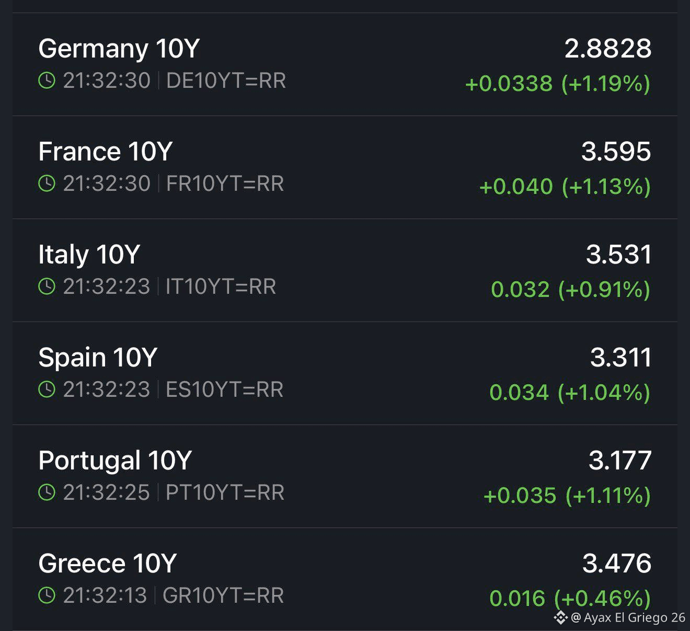The width and height of the screenshot is (690, 631).
Task: Click the Greece change 0.016 (+0.46%)
Action: 570,598
